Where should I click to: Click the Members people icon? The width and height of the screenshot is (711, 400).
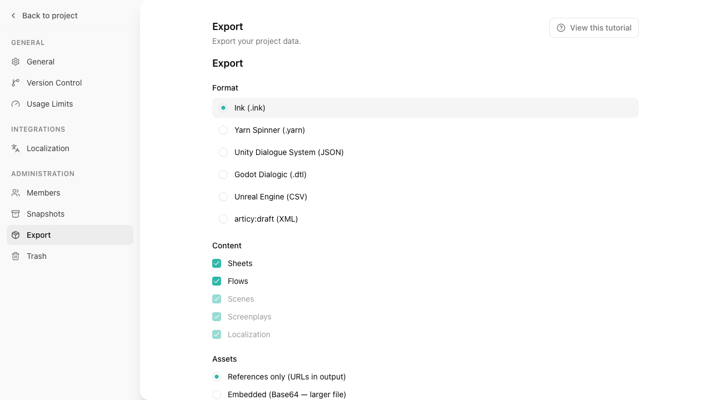[16, 193]
